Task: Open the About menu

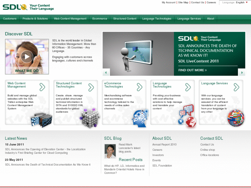Action: (x=211, y=19)
